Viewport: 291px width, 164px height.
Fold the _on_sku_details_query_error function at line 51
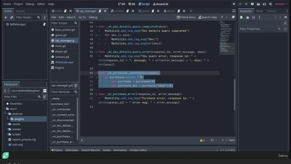96,52
